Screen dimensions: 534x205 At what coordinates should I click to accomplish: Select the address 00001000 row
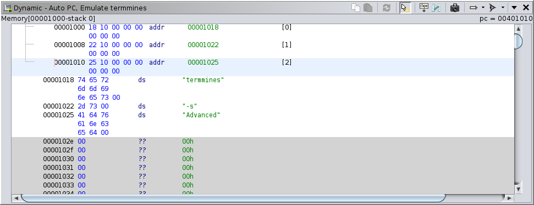(263, 32)
